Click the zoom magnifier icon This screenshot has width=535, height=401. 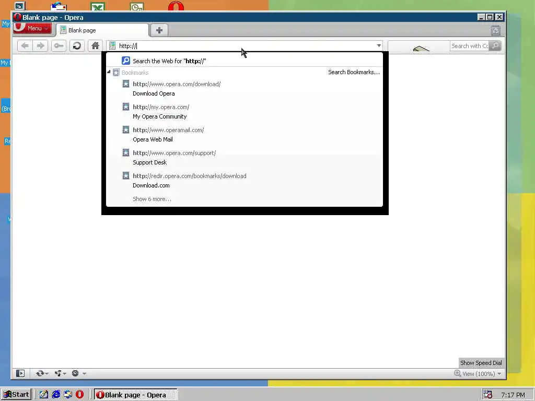click(457, 373)
